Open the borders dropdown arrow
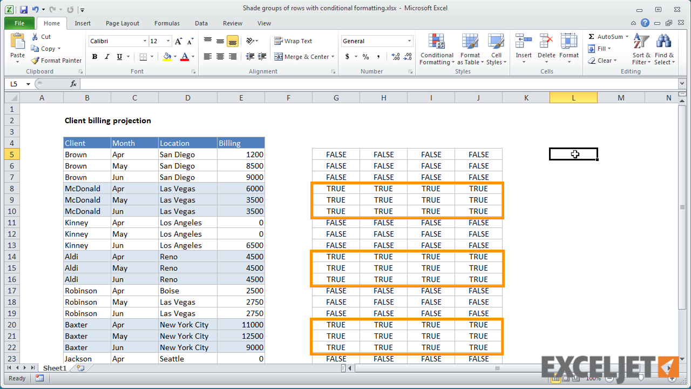This screenshot has height=389, width=691. coord(152,57)
